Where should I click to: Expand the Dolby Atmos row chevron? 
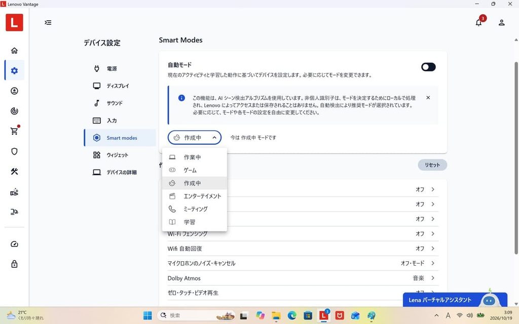coord(433,278)
